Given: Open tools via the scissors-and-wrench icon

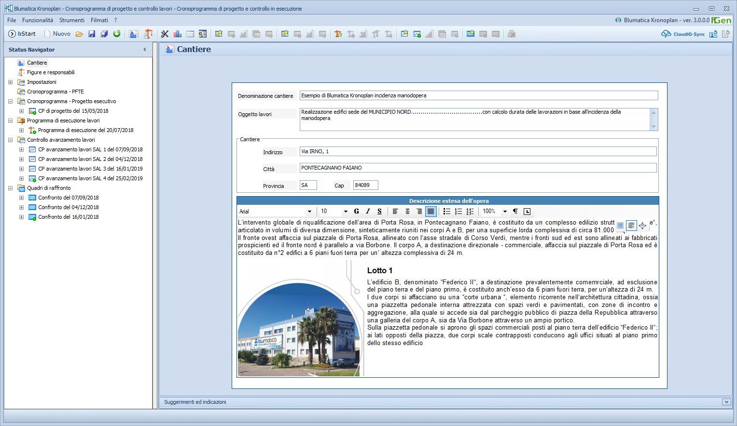Looking at the screenshot, I should [165, 34].
